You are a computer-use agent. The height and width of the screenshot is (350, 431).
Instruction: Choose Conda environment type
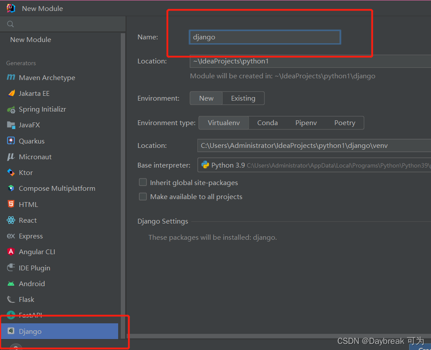coord(267,123)
